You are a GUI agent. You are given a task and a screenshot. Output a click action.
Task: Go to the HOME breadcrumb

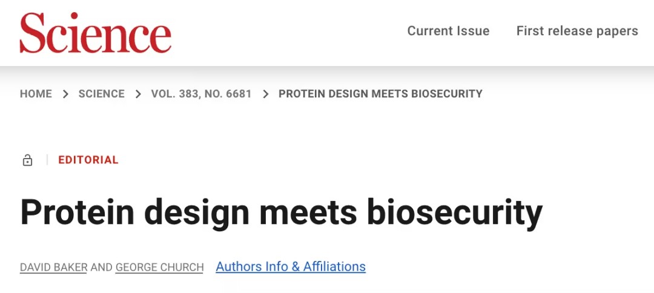(36, 94)
